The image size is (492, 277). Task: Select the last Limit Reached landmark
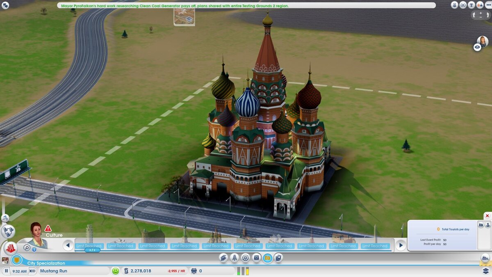(x=375, y=239)
